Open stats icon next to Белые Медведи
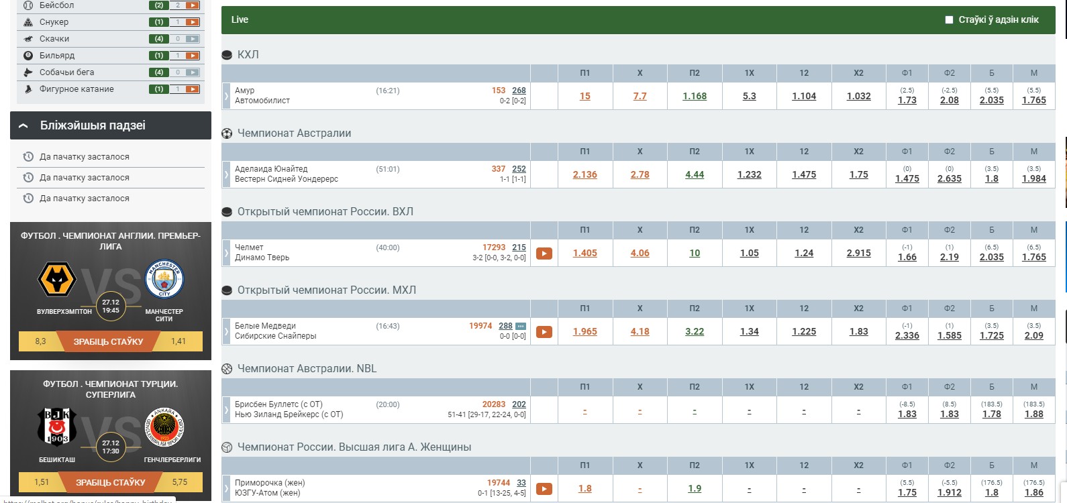This screenshot has height=503, width=1067. [521, 326]
